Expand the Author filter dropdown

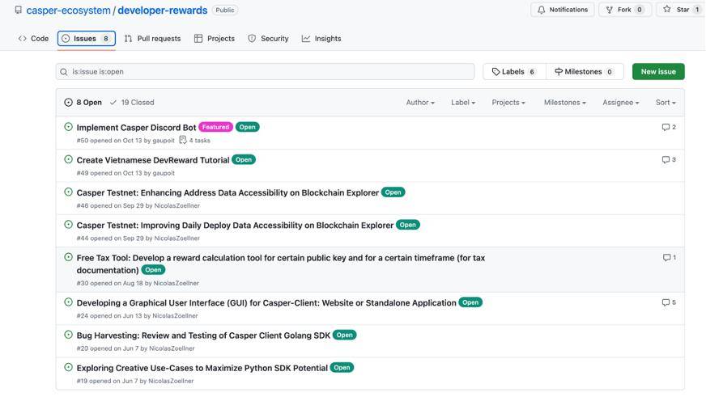pyautogui.click(x=419, y=103)
